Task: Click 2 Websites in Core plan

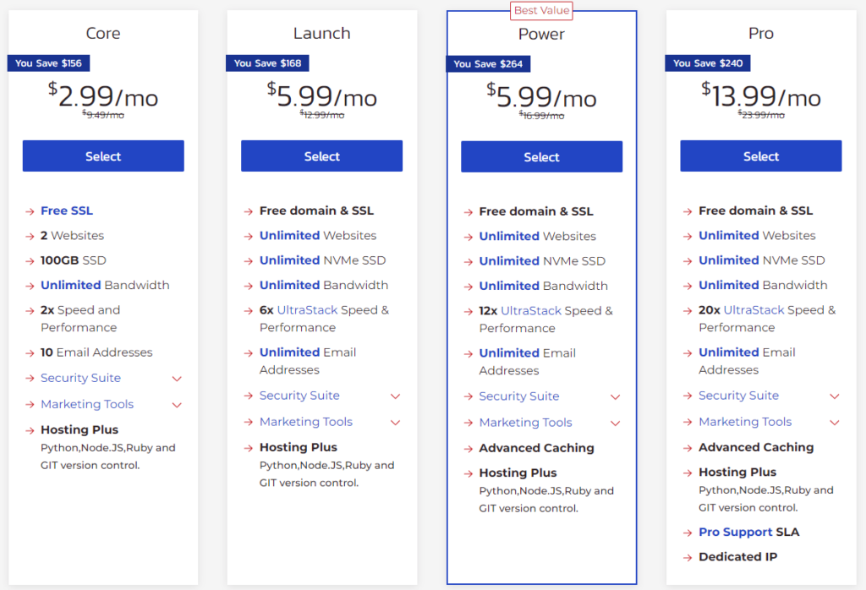Action: [x=73, y=236]
